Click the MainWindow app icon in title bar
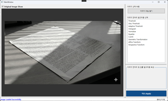 coord(2,2)
